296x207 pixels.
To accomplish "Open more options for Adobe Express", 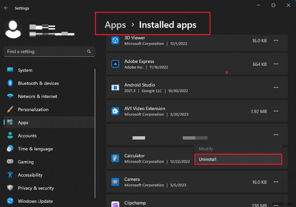I will (276, 64).
